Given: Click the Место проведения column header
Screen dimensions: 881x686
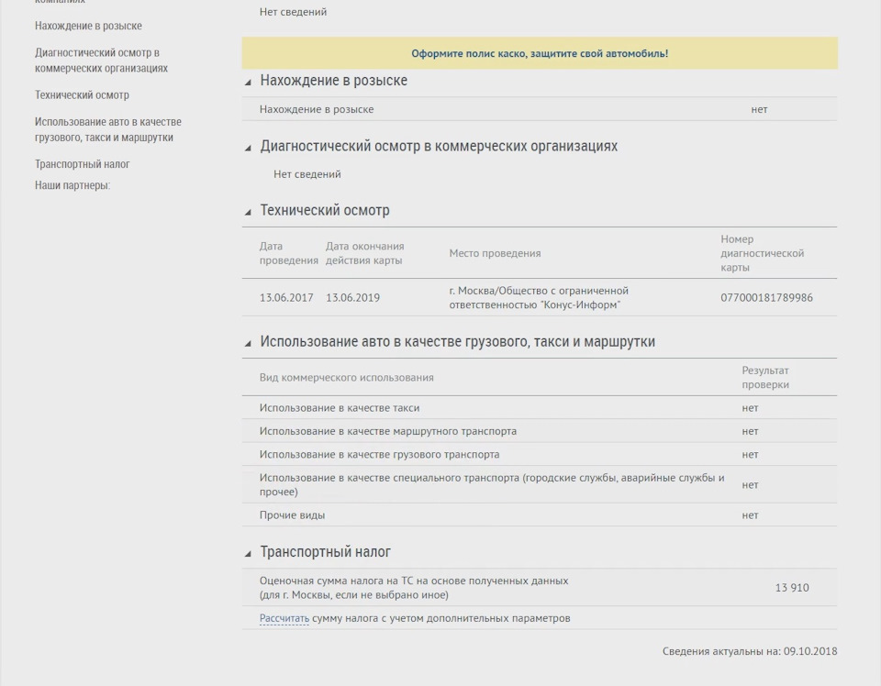Looking at the screenshot, I should pyautogui.click(x=495, y=253).
